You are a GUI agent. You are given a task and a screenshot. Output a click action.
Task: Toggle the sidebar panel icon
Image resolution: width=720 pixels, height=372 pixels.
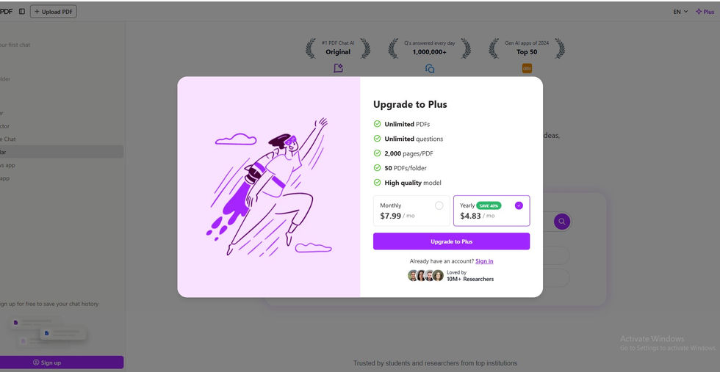pos(21,12)
